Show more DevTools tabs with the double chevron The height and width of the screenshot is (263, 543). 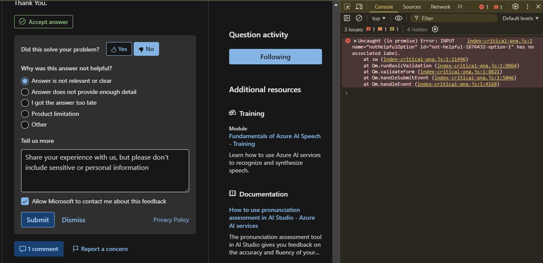point(460,6)
